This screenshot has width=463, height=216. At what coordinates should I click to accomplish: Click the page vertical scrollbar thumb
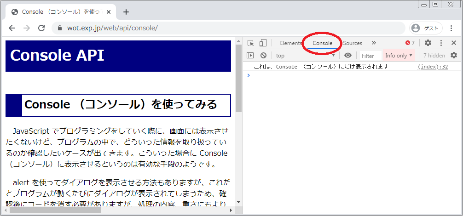(238, 79)
